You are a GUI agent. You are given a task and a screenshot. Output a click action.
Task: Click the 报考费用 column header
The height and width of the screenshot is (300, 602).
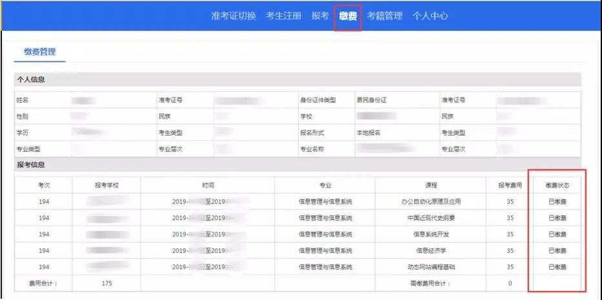510,185
